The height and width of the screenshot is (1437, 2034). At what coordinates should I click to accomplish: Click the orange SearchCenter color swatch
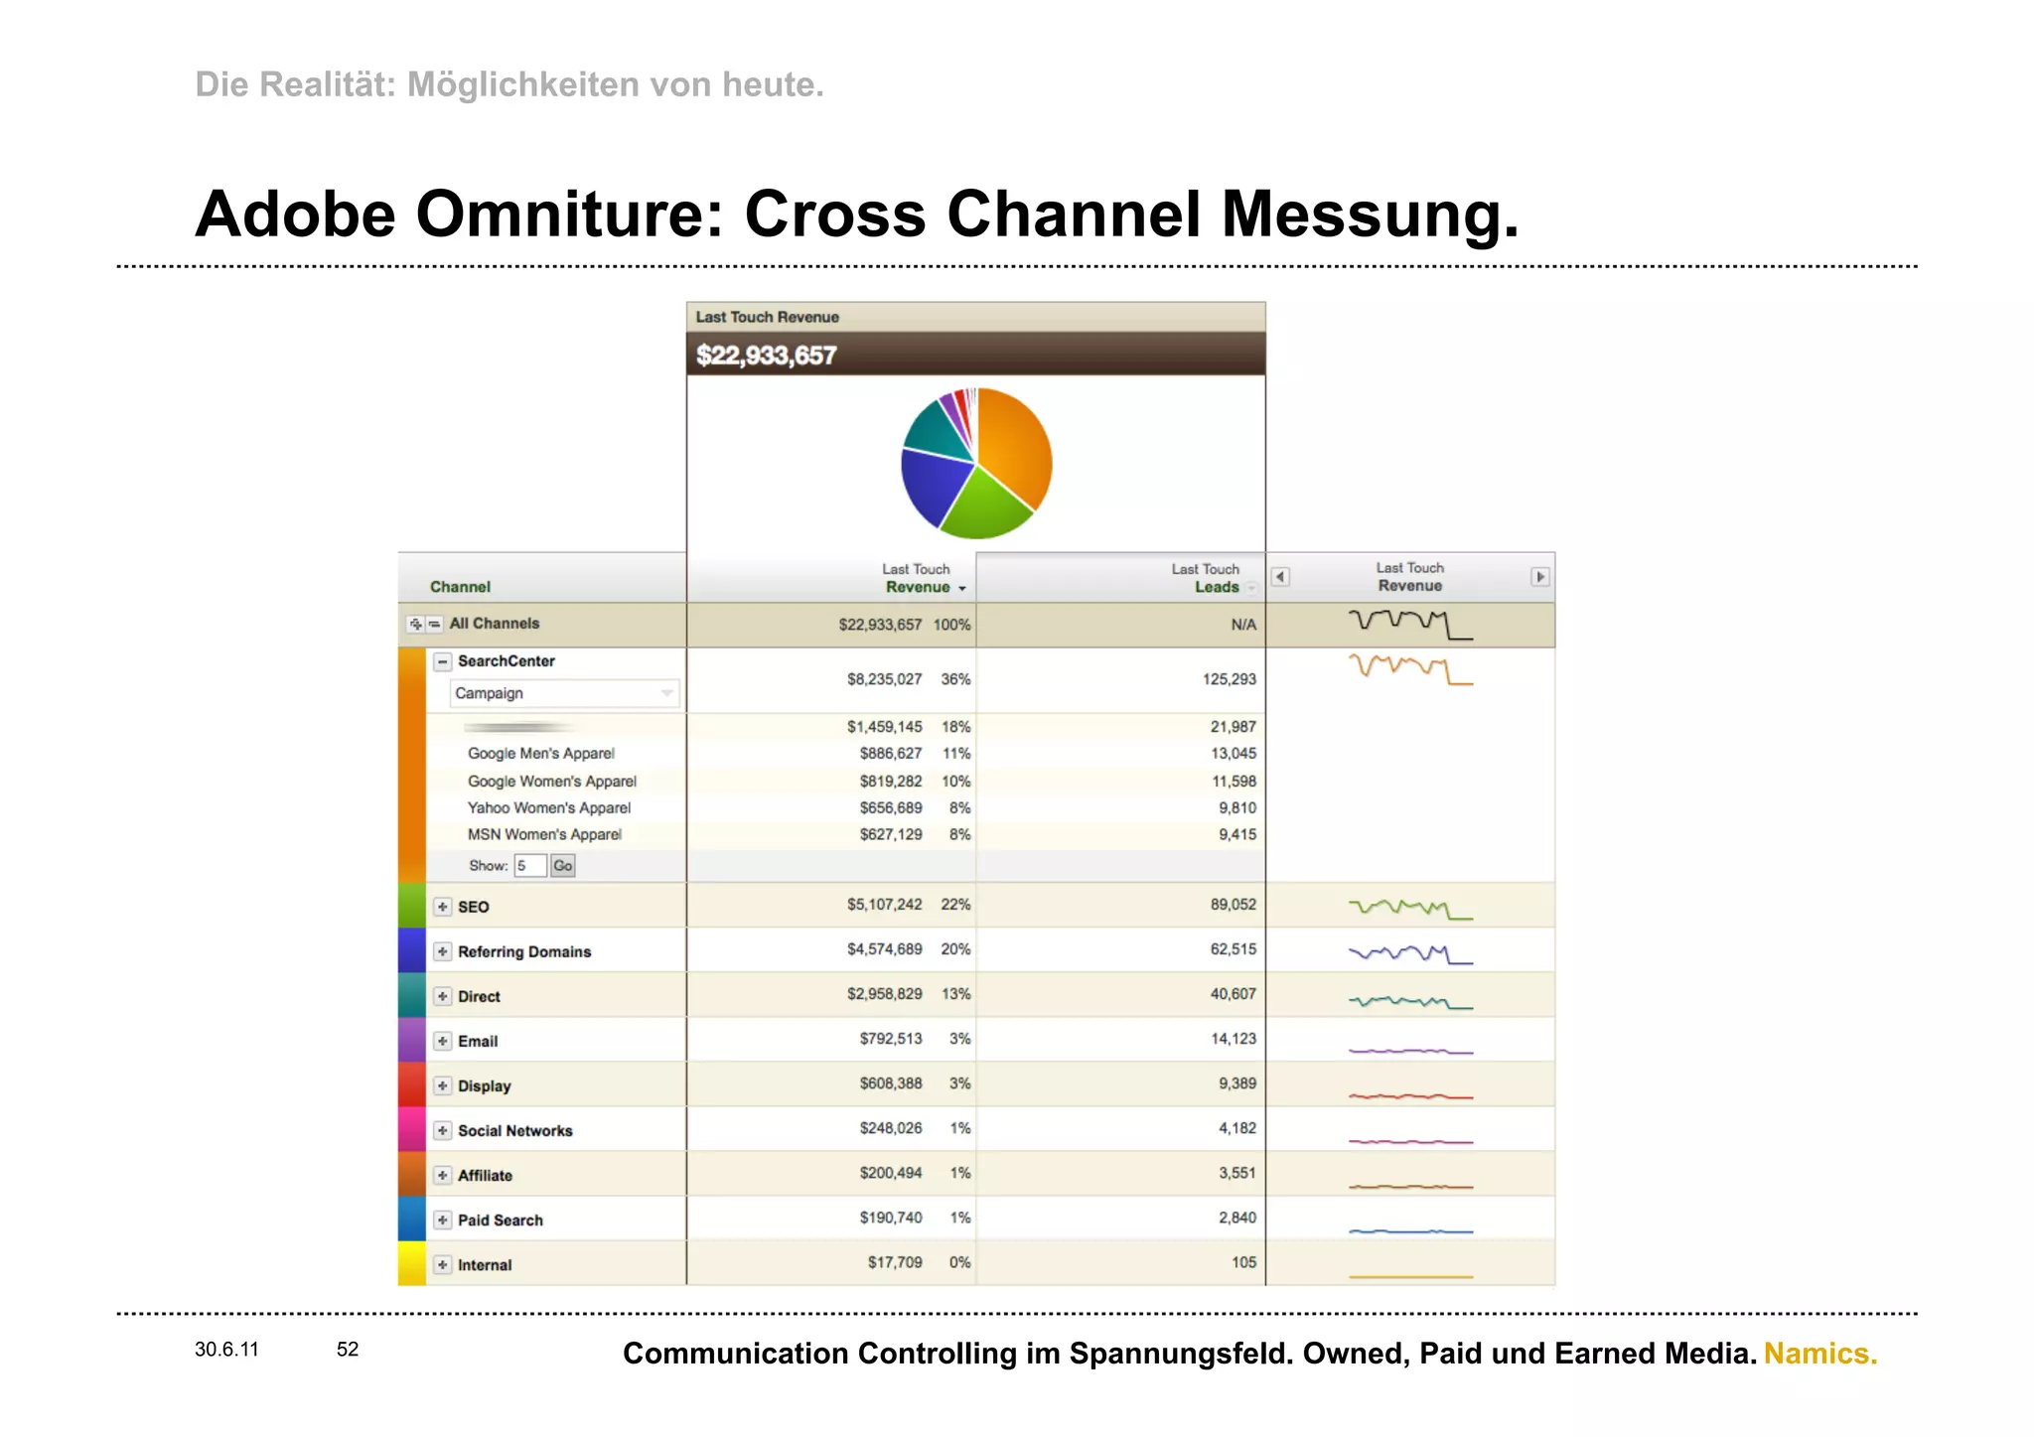(412, 765)
